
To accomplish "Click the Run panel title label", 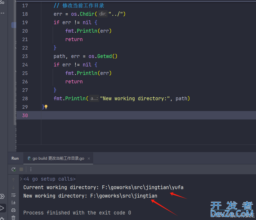I will coord(15,159).
